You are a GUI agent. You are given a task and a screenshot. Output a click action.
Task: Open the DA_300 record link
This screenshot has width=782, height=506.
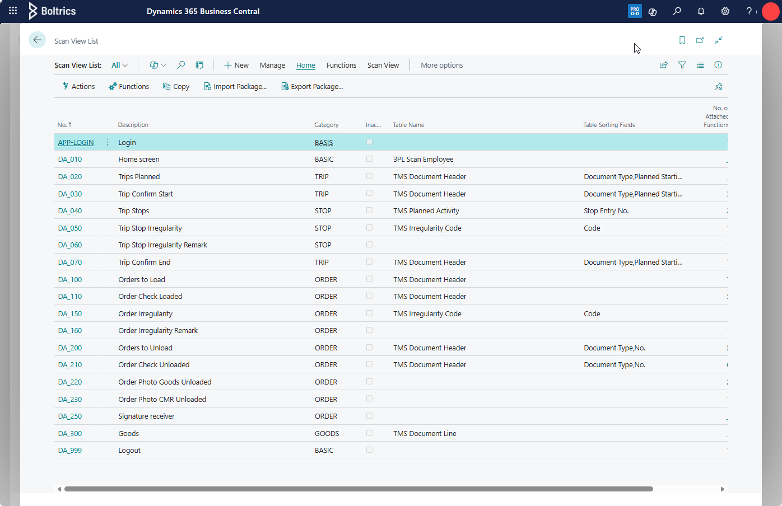click(70, 433)
